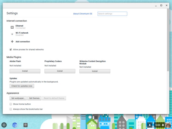Install Proprietary Codecs
Viewport: 172px width, 129px height.
tap(60, 71)
